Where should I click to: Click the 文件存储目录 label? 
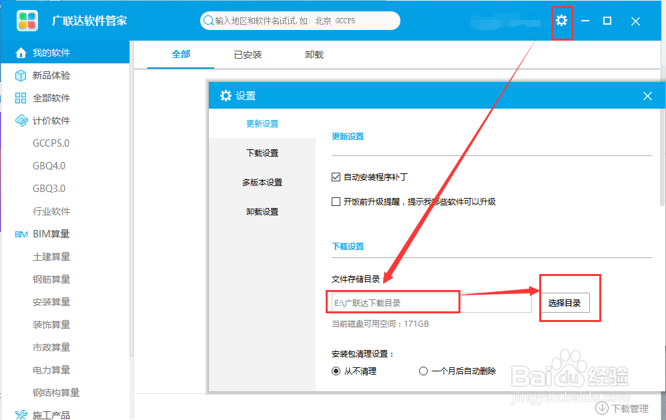pos(356,279)
